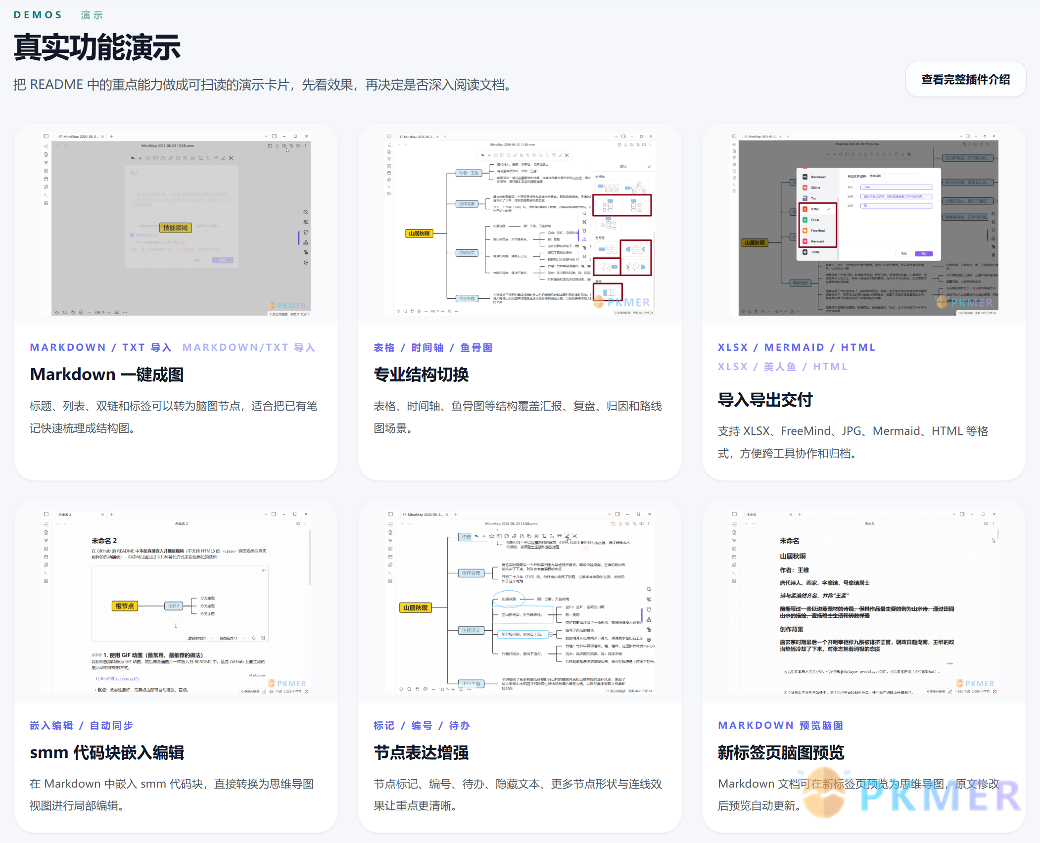
Task: Click the 查看完整插件介绍 button
Action: [965, 79]
